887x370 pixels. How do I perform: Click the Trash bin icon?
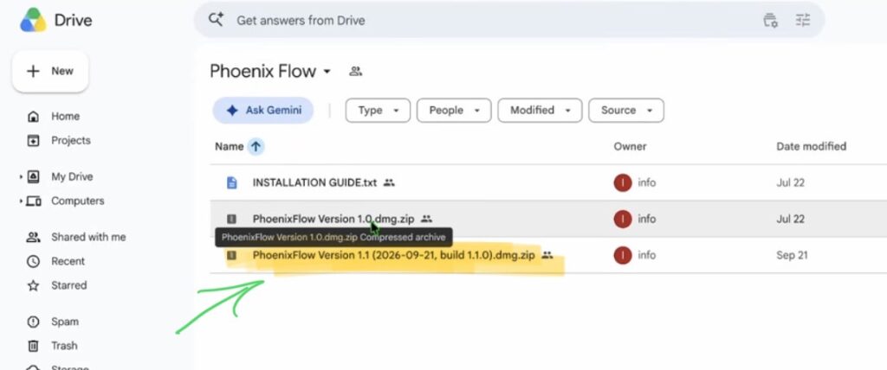(34, 346)
